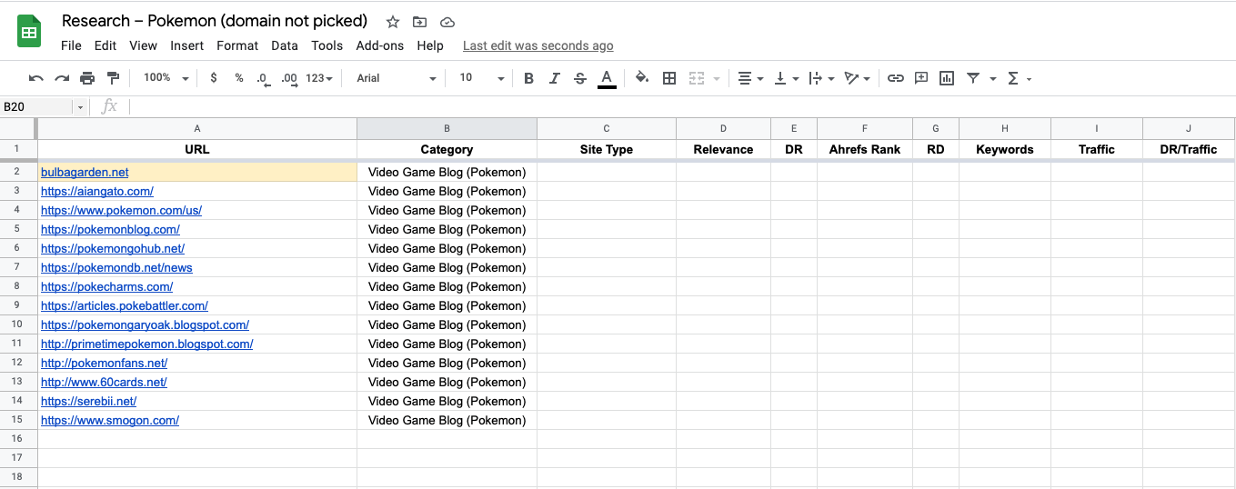Open the pokecharms.com link

(x=107, y=286)
